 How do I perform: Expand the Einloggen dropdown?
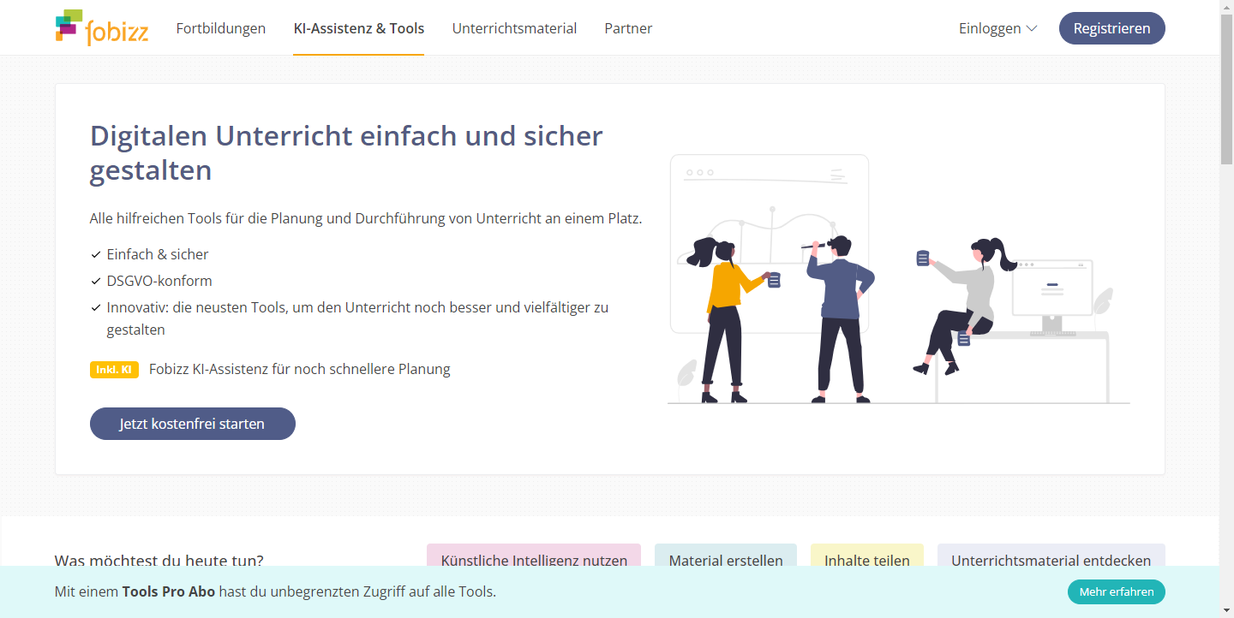[x=998, y=28]
